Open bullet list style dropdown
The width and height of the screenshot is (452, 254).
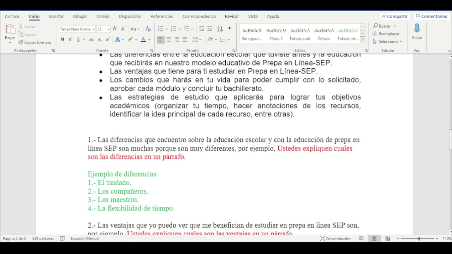pyautogui.click(x=166, y=29)
